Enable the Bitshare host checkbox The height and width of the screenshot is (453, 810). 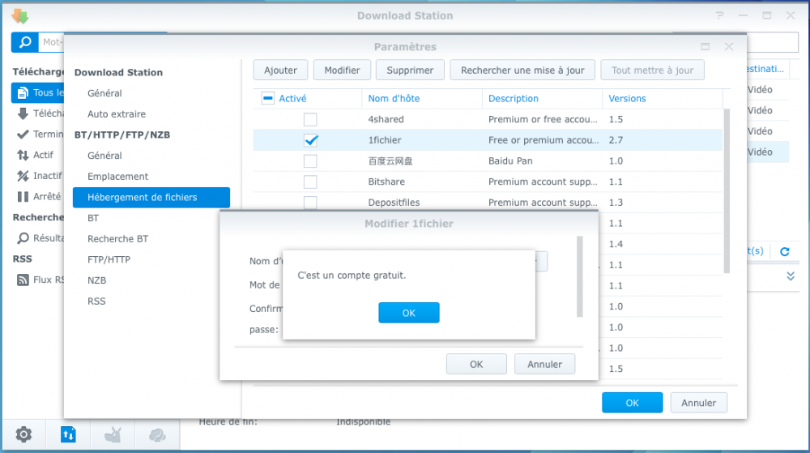coord(310,182)
